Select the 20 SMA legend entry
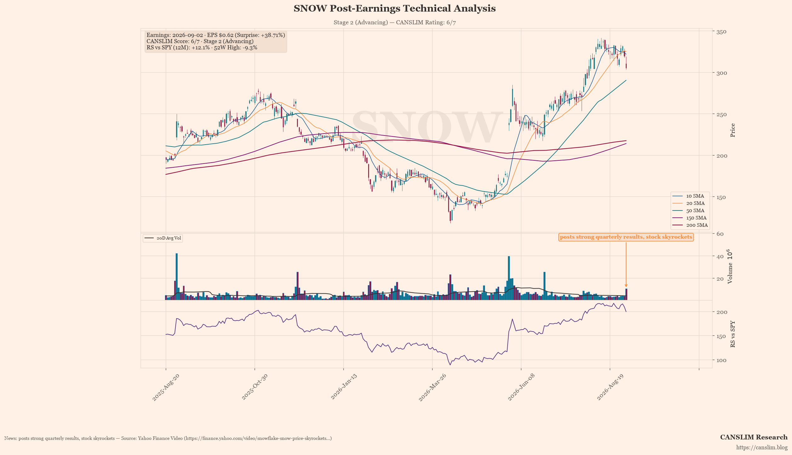The width and height of the screenshot is (792, 455). 690,203
